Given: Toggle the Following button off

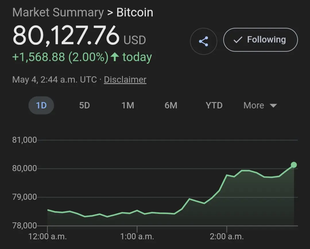Looking at the screenshot, I should click(x=260, y=40).
